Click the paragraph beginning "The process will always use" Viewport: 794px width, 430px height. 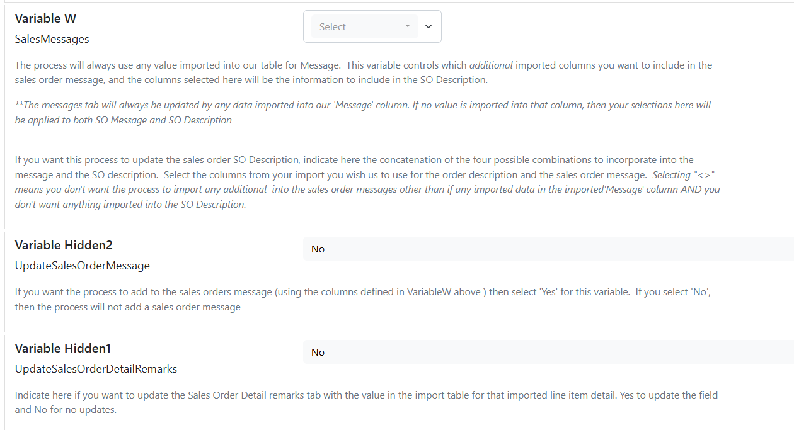click(364, 72)
